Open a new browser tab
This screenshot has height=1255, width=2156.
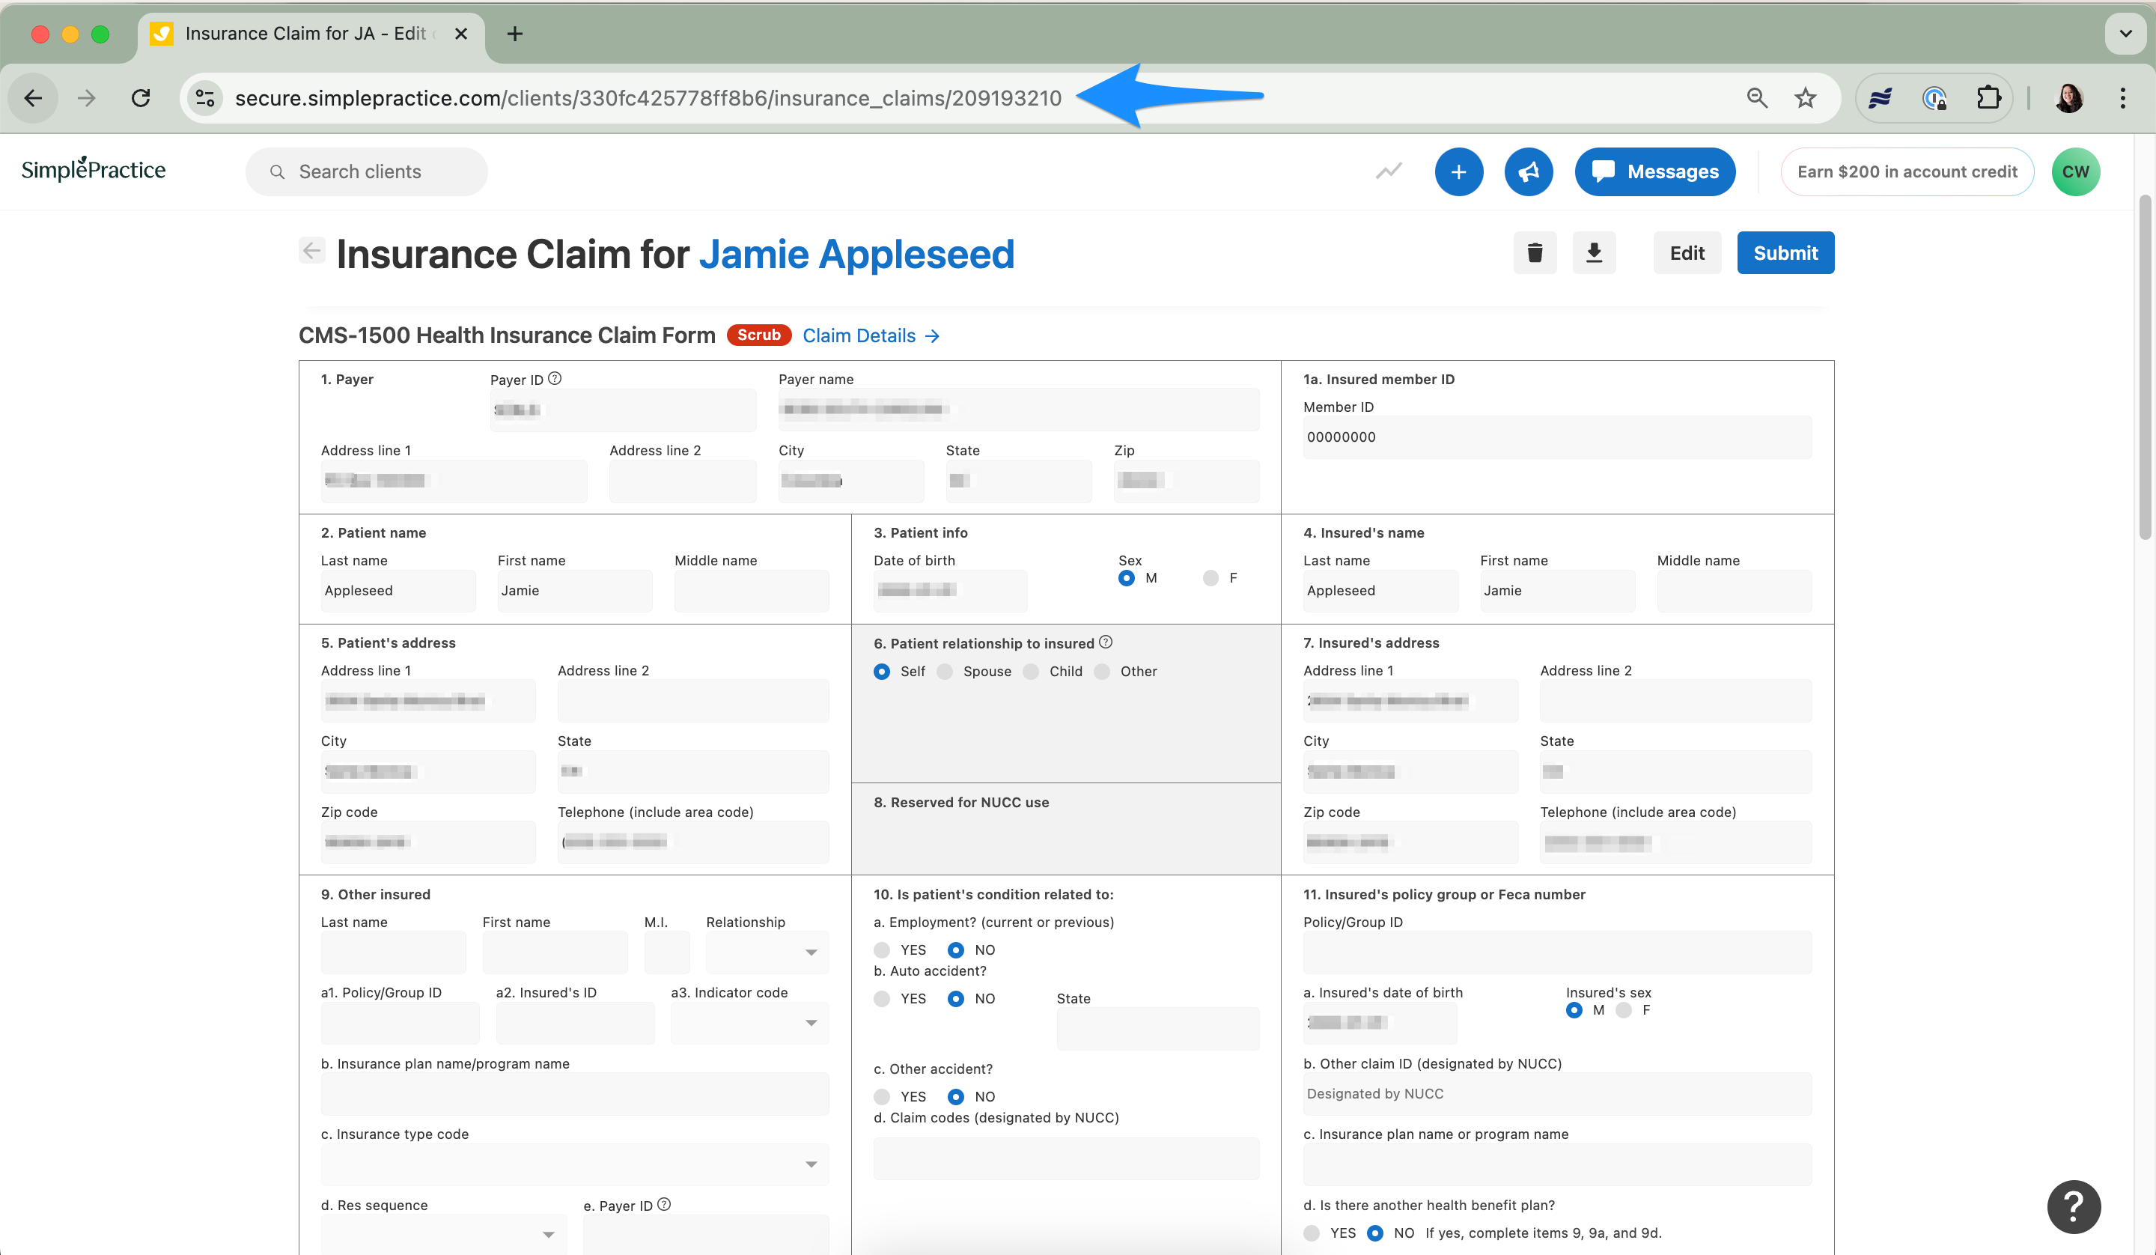coord(514,34)
